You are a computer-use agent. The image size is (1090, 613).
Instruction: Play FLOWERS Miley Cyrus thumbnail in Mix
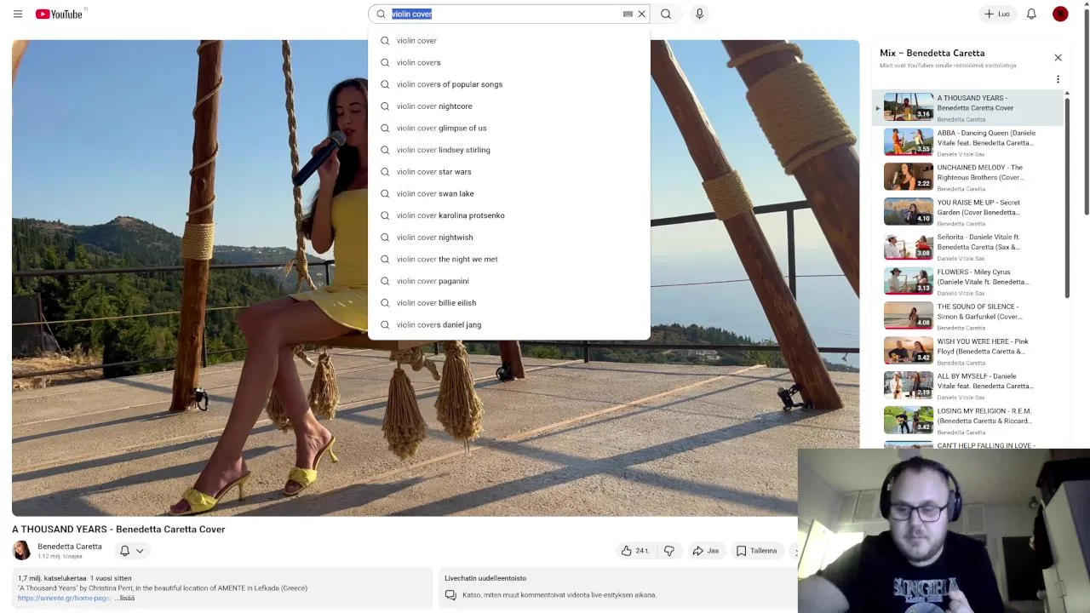click(x=908, y=280)
